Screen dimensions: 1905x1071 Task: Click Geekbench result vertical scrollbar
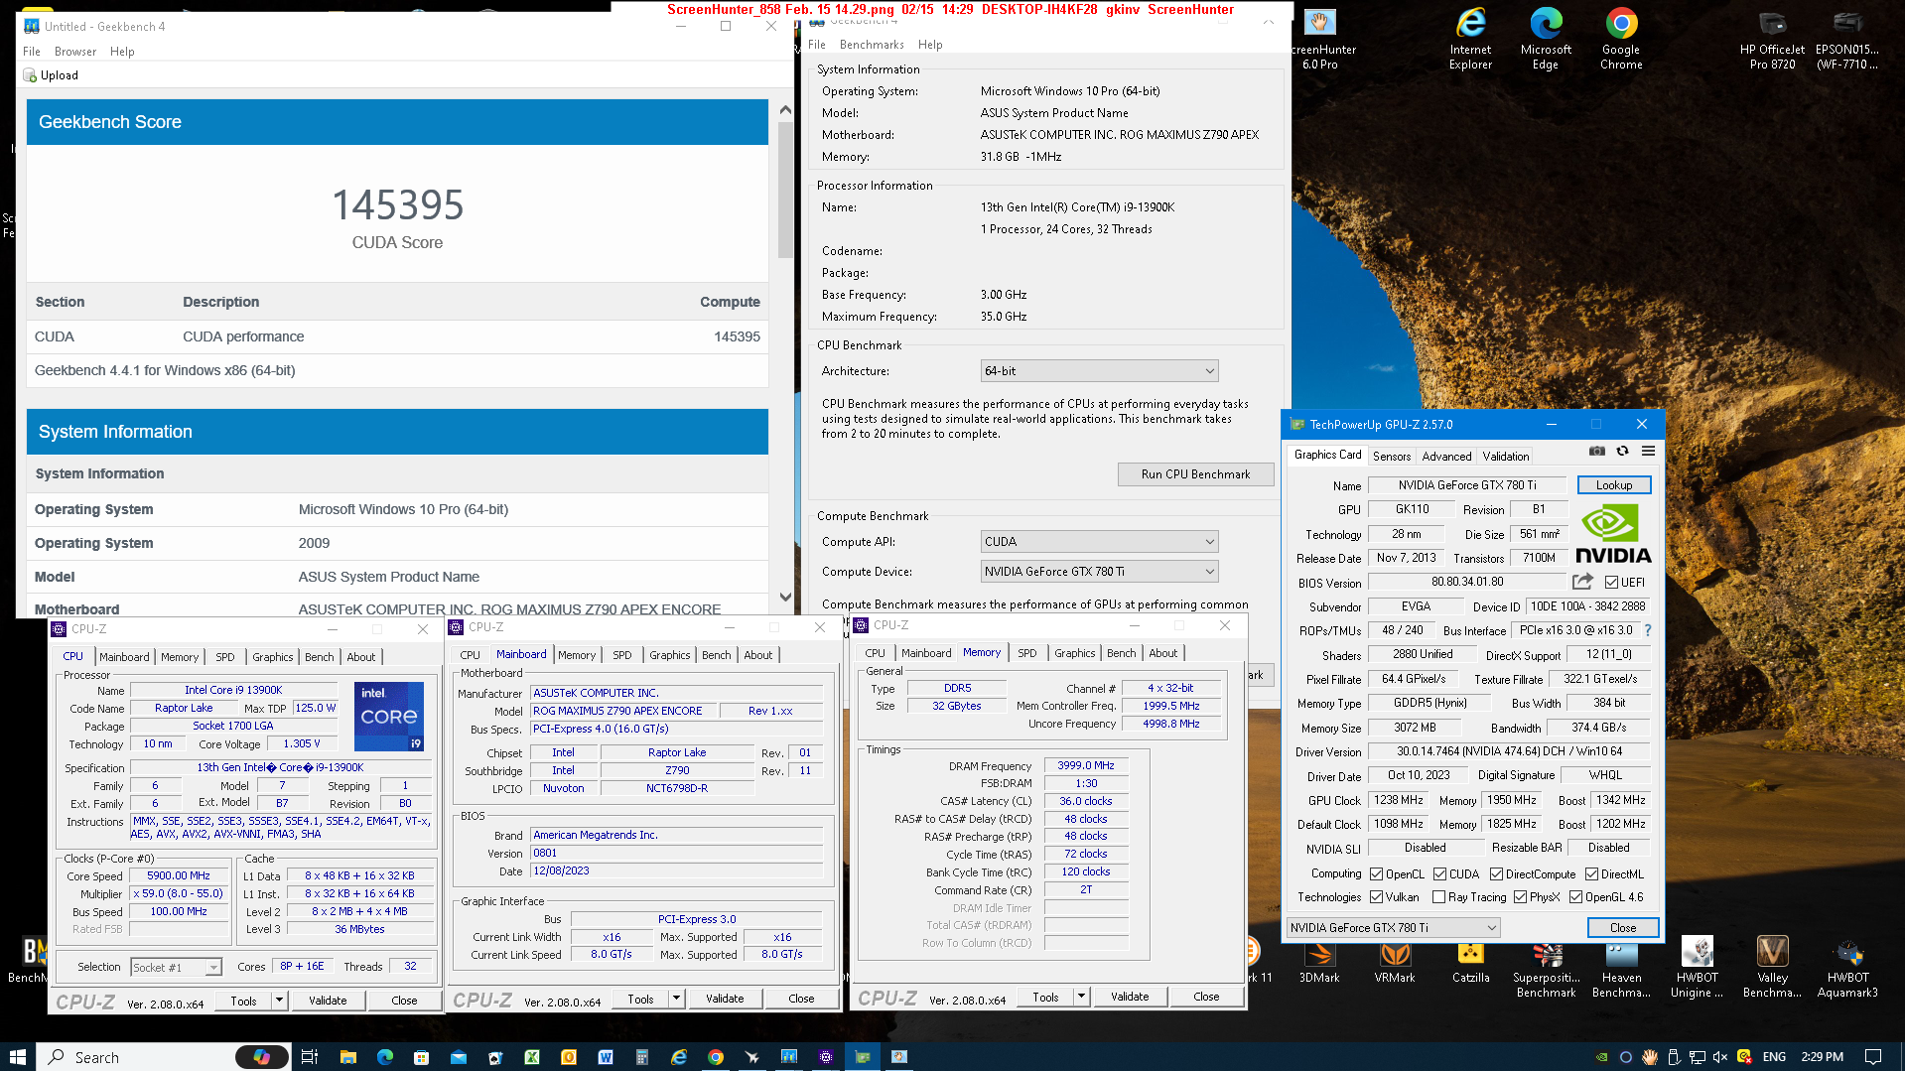click(x=785, y=189)
